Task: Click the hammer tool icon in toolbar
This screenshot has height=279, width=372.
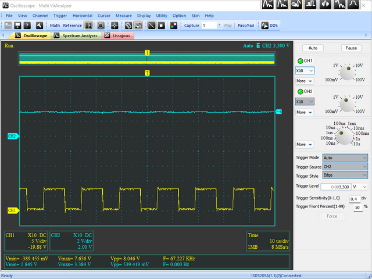Action: point(40,26)
